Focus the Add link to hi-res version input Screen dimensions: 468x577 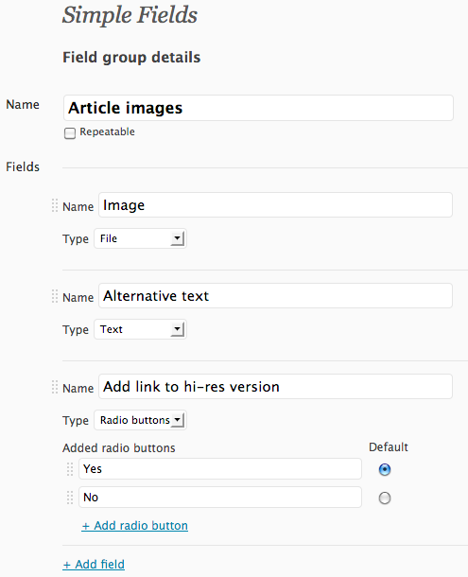[275, 386]
